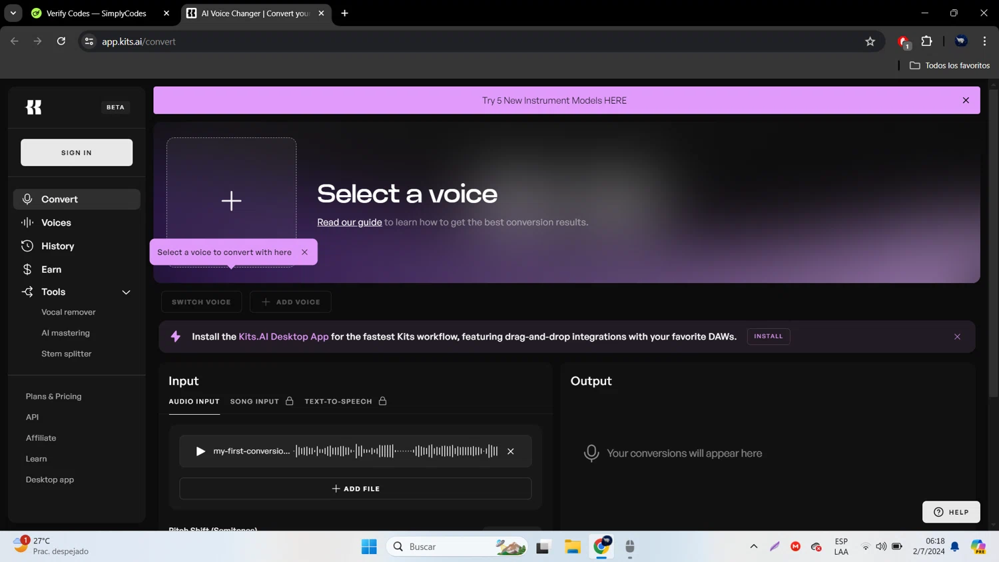This screenshot has width=999, height=562.
Task: Click the ADD FILE button
Action: click(x=356, y=489)
